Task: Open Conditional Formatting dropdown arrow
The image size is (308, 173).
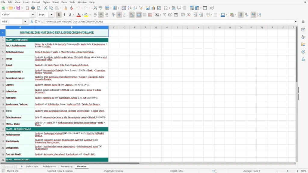Action: coord(236,15)
